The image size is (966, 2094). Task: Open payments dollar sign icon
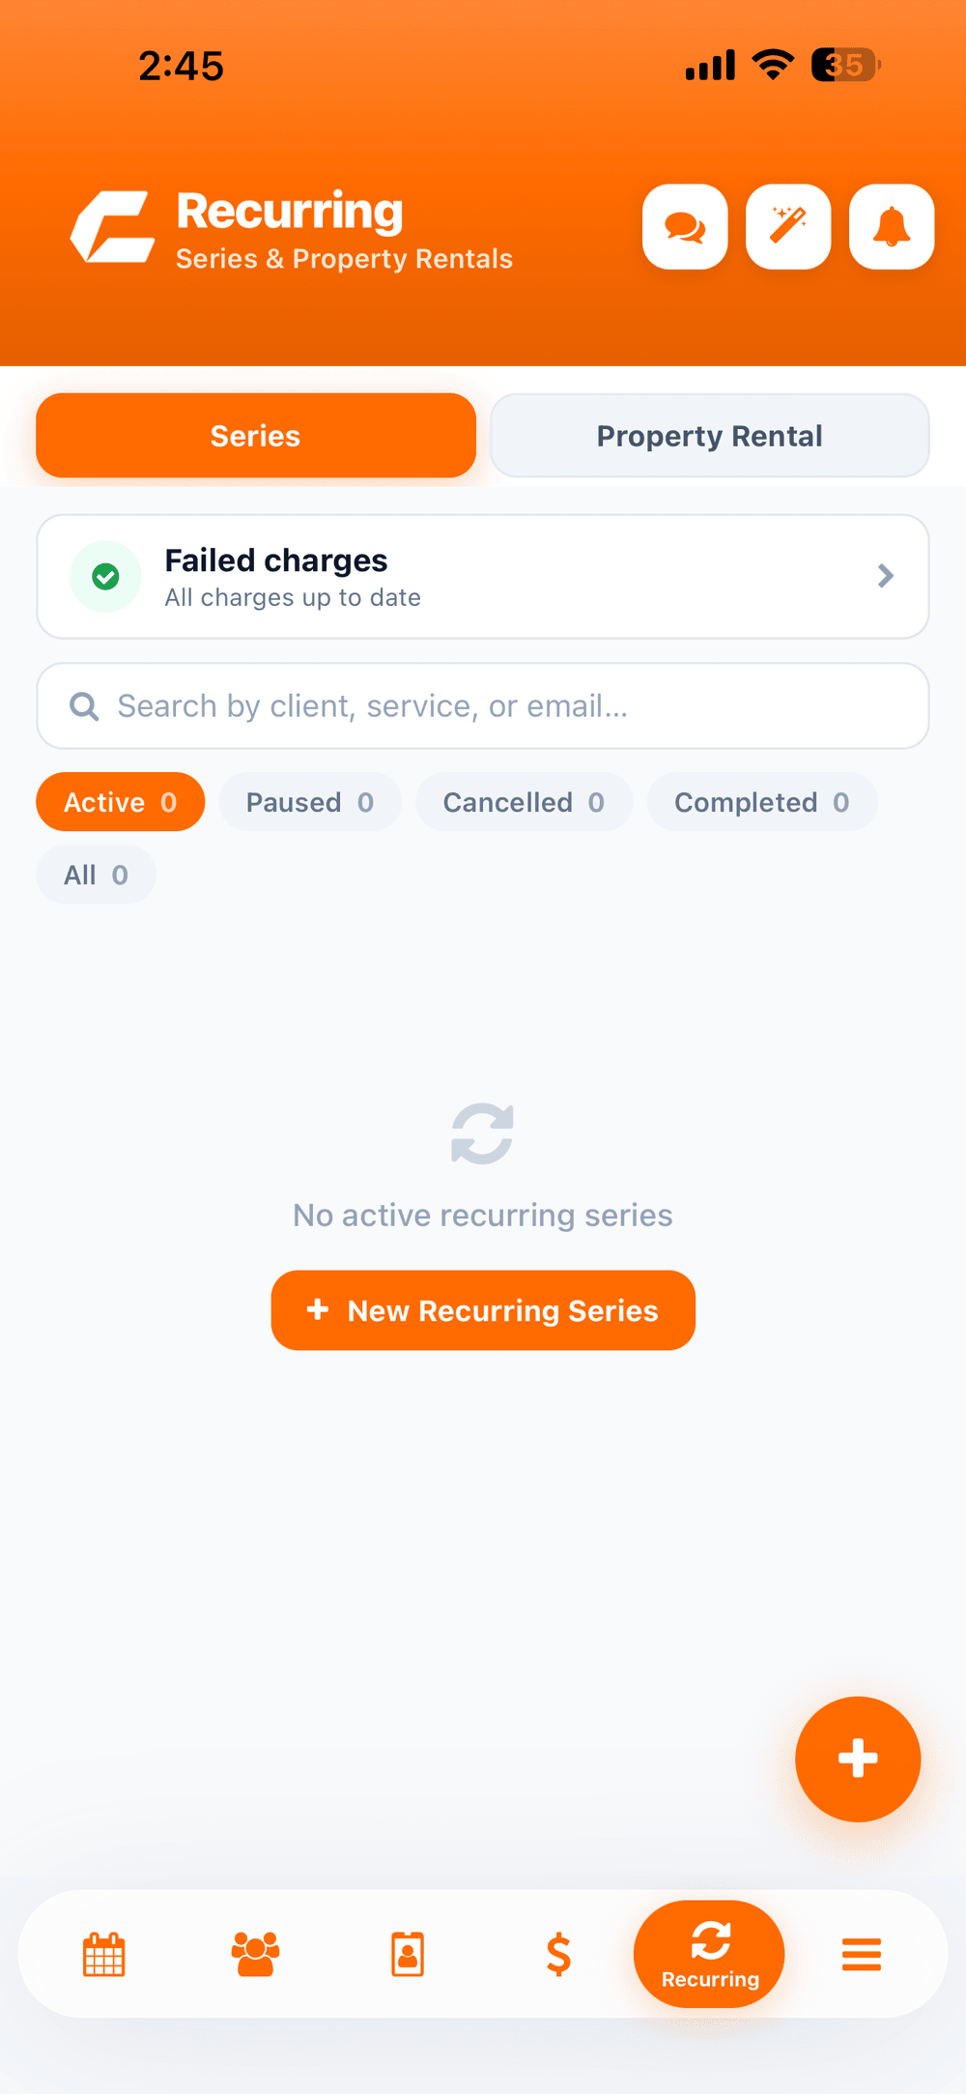pos(558,1954)
